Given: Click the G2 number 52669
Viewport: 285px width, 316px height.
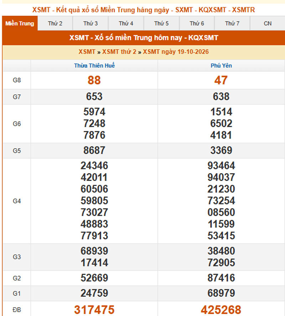Looking at the screenshot, I should [94, 278].
